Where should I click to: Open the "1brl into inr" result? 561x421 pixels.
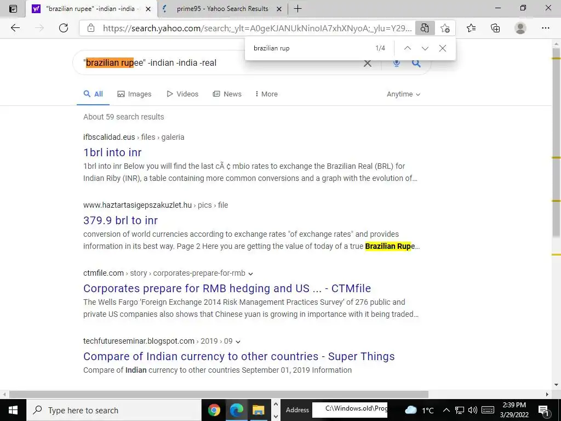[112, 152]
